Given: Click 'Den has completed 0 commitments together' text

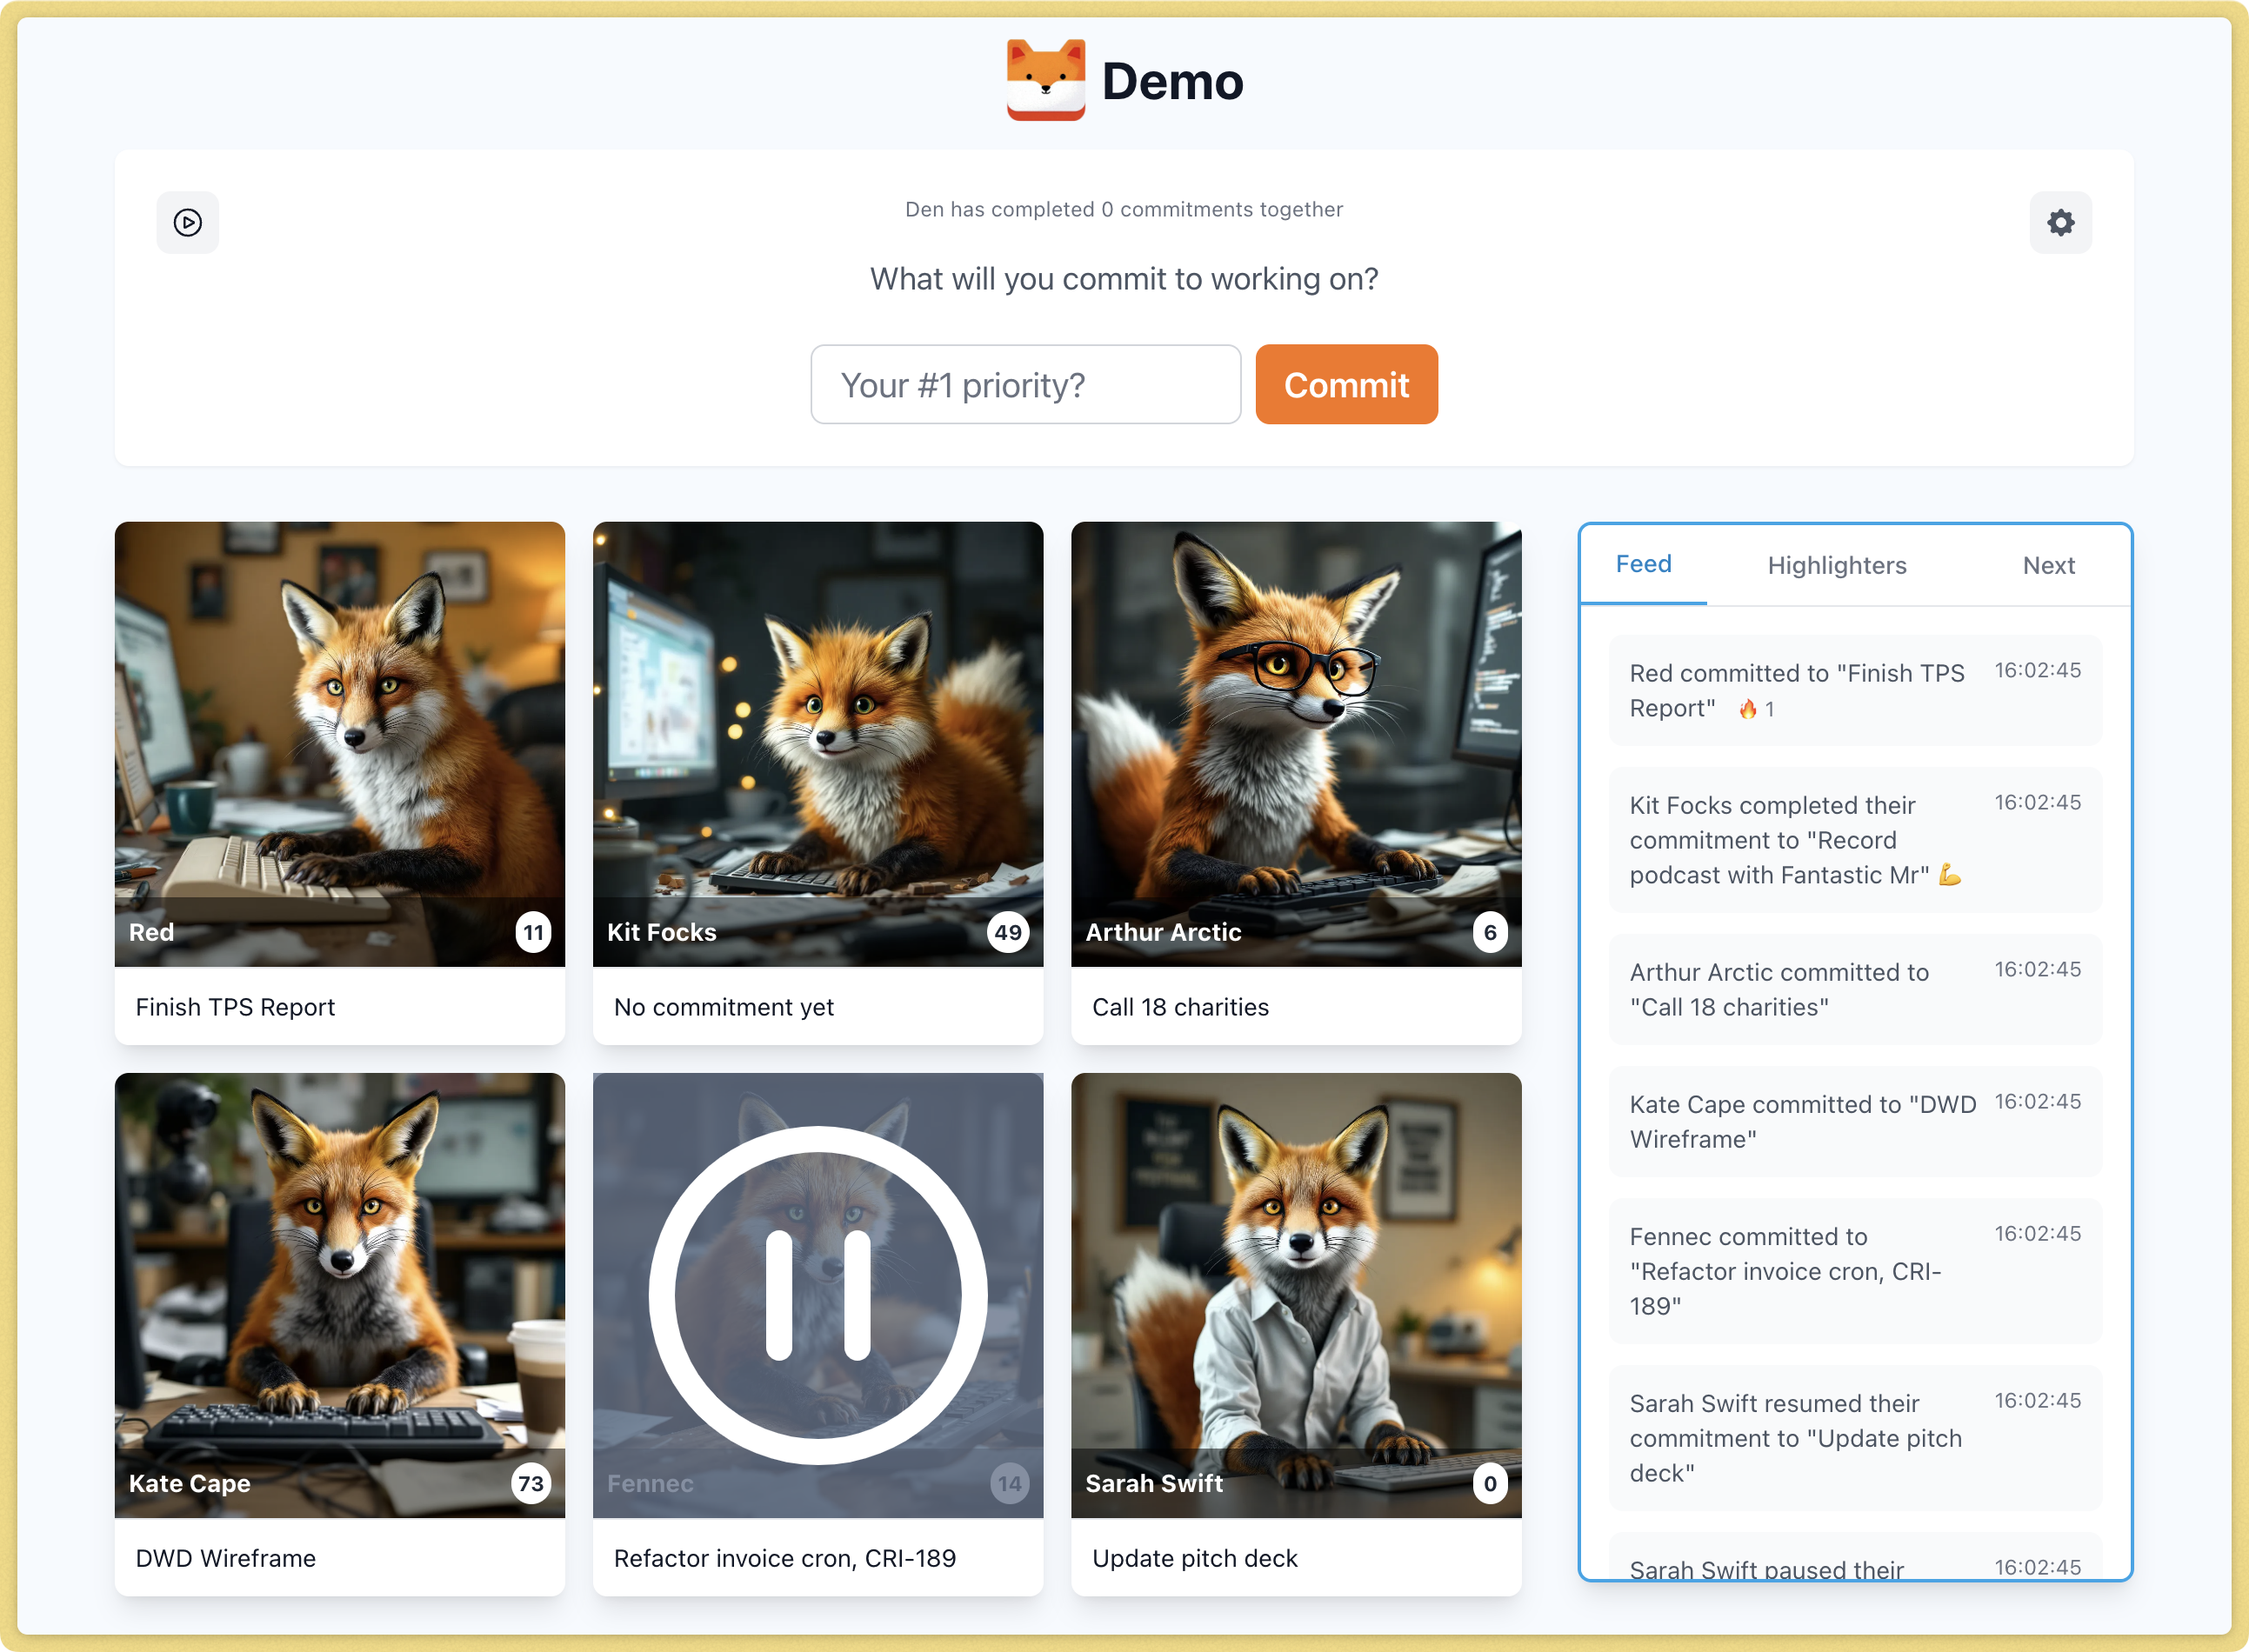Looking at the screenshot, I should coord(1124,209).
